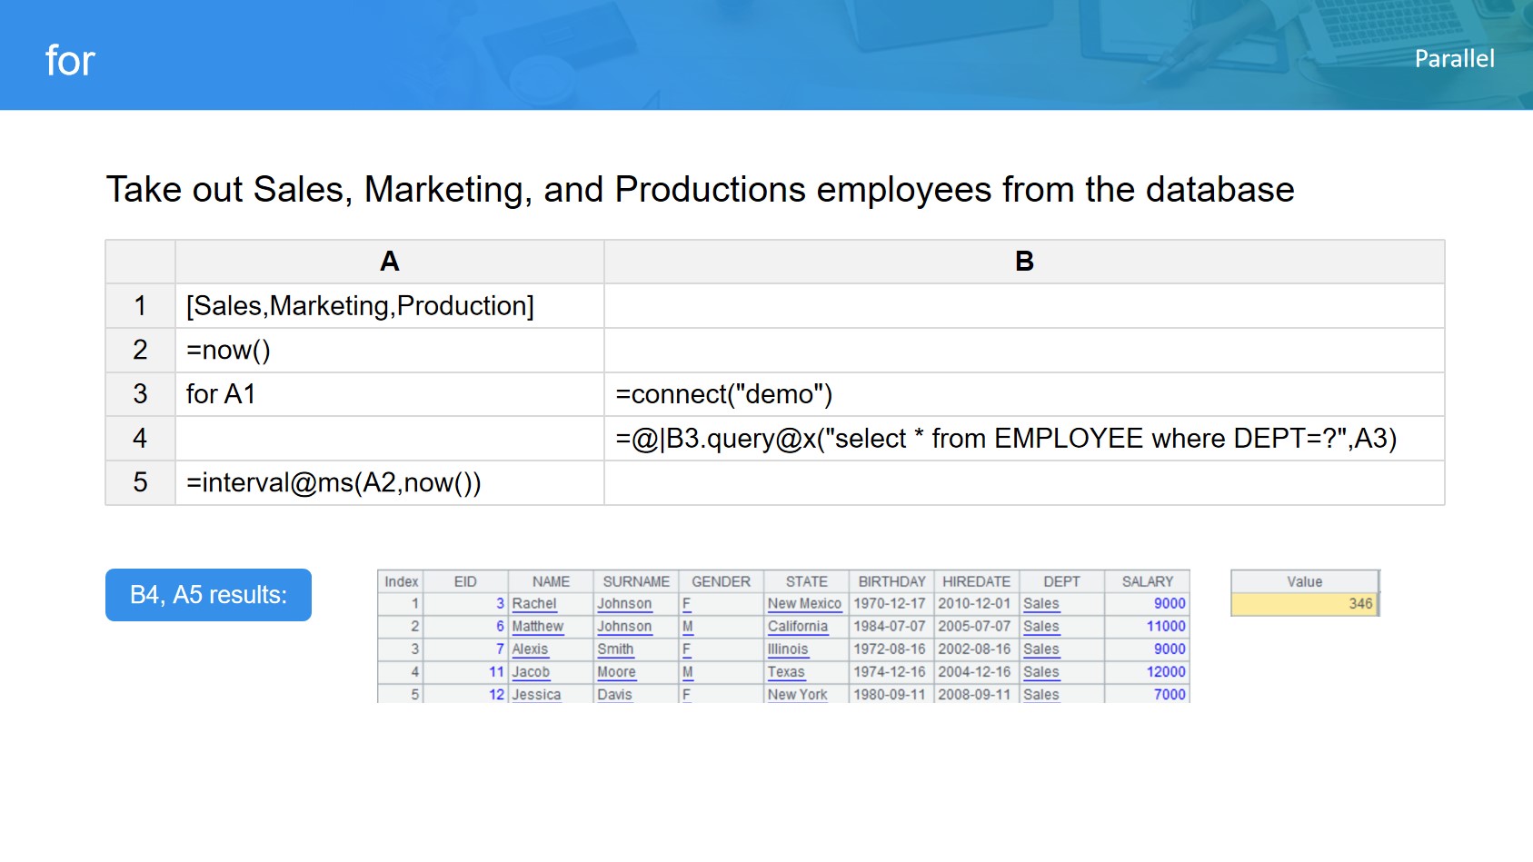The height and width of the screenshot is (862, 1533).
Task: Select column B header in the code grid
Action: pos(1023,262)
